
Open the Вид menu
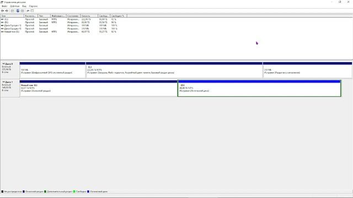click(24, 6)
